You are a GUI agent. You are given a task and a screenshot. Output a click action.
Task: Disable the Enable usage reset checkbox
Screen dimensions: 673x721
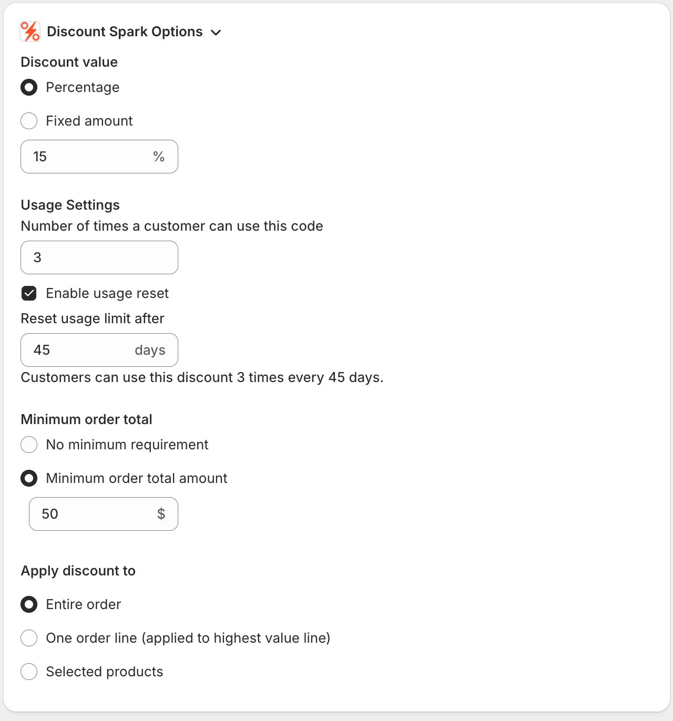(x=29, y=293)
